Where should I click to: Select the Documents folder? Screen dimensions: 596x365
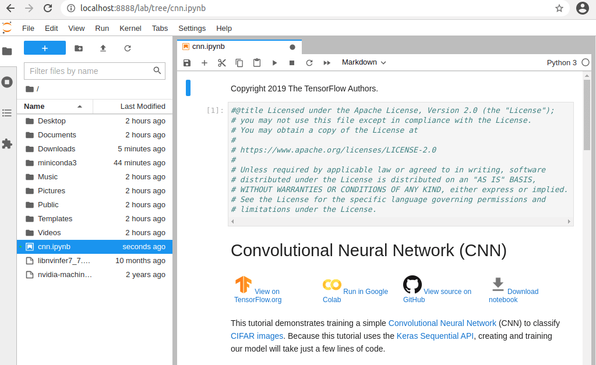pyautogui.click(x=94, y=135)
